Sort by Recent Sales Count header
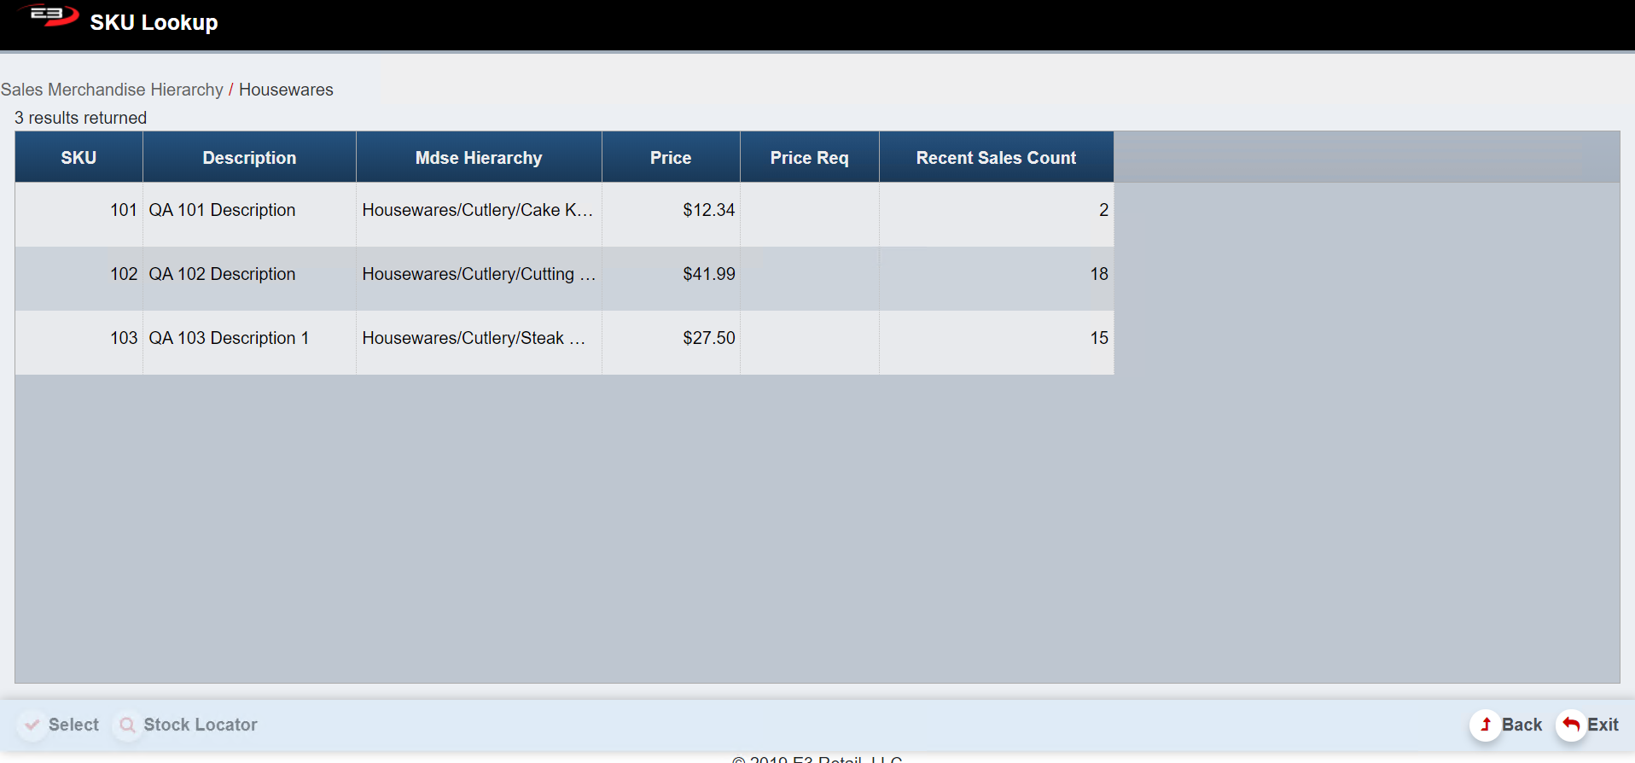1635x763 pixels. (996, 158)
